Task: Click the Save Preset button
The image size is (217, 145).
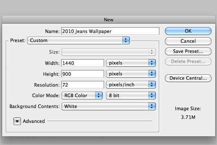Action: [x=188, y=51]
